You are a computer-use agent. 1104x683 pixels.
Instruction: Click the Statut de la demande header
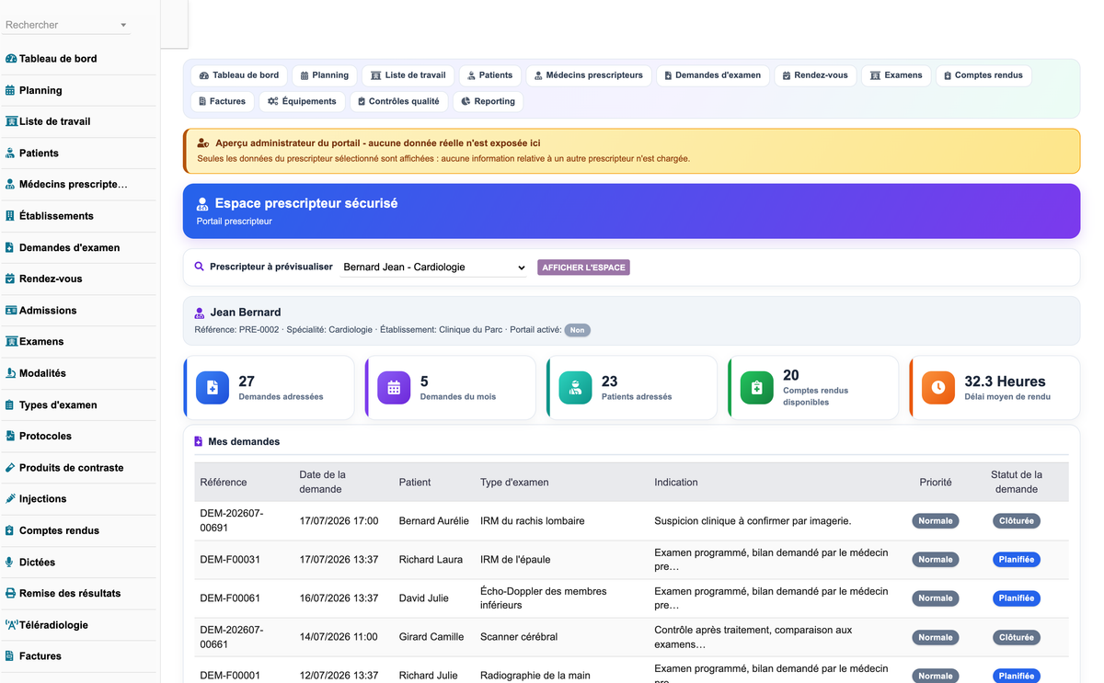tap(1017, 482)
